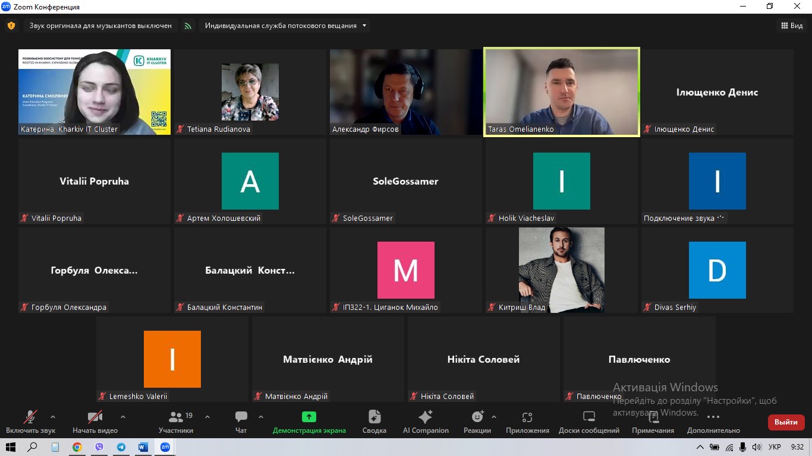Select SoleGossamer participant tile

pos(406,181)
